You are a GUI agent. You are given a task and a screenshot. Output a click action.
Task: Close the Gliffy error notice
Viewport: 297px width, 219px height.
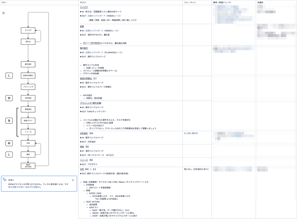pyautogui.click(x=73, y=180)
